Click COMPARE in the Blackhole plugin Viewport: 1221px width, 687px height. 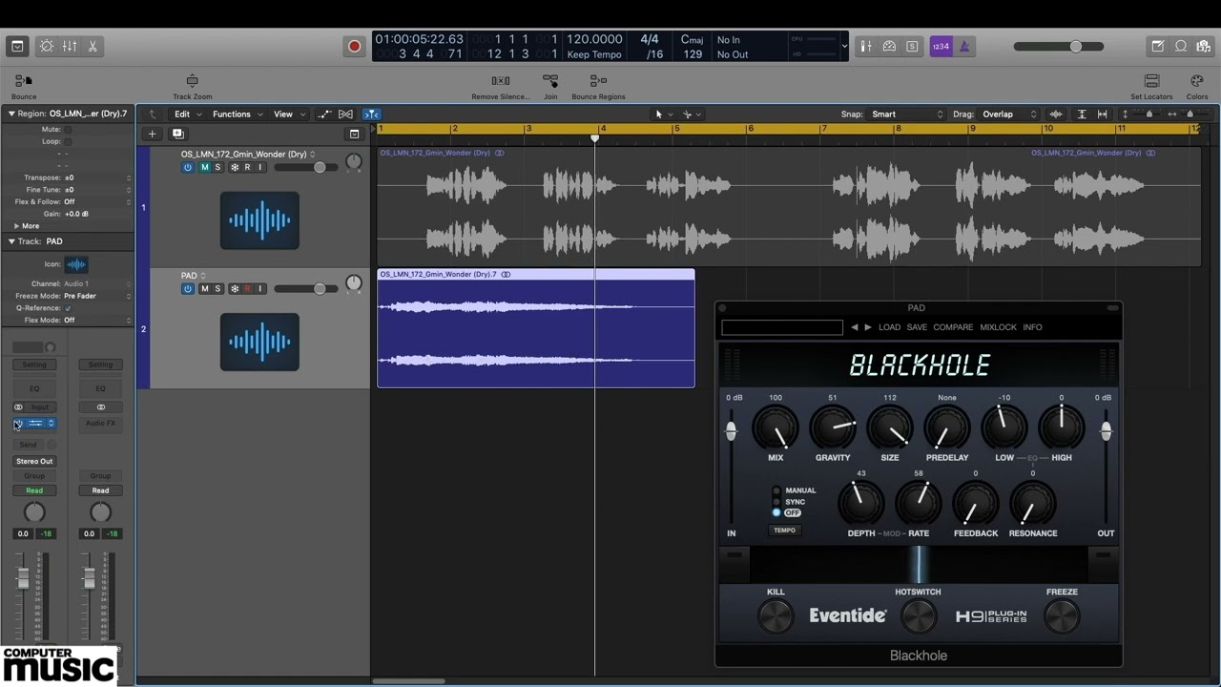953,327
